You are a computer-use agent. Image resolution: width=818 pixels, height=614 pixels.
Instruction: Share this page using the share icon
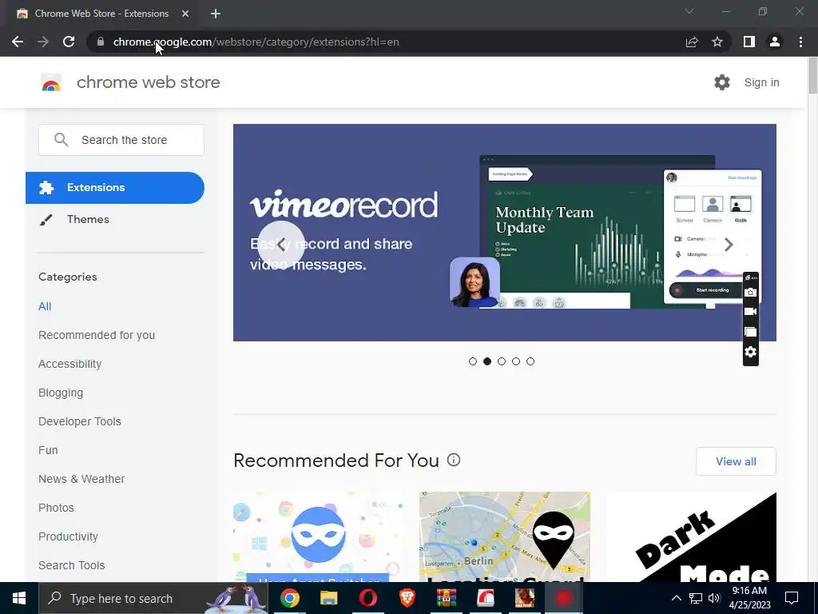point(692,42)
